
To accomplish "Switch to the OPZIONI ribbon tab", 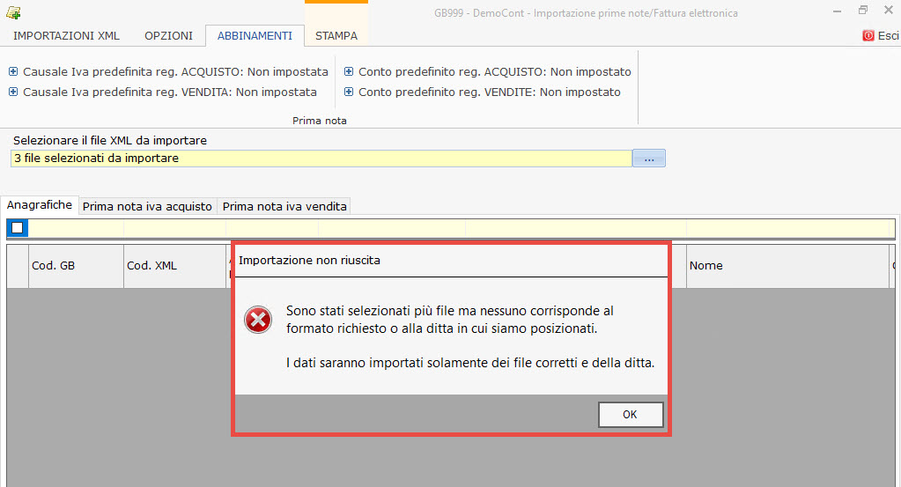I will pos(168,36).
